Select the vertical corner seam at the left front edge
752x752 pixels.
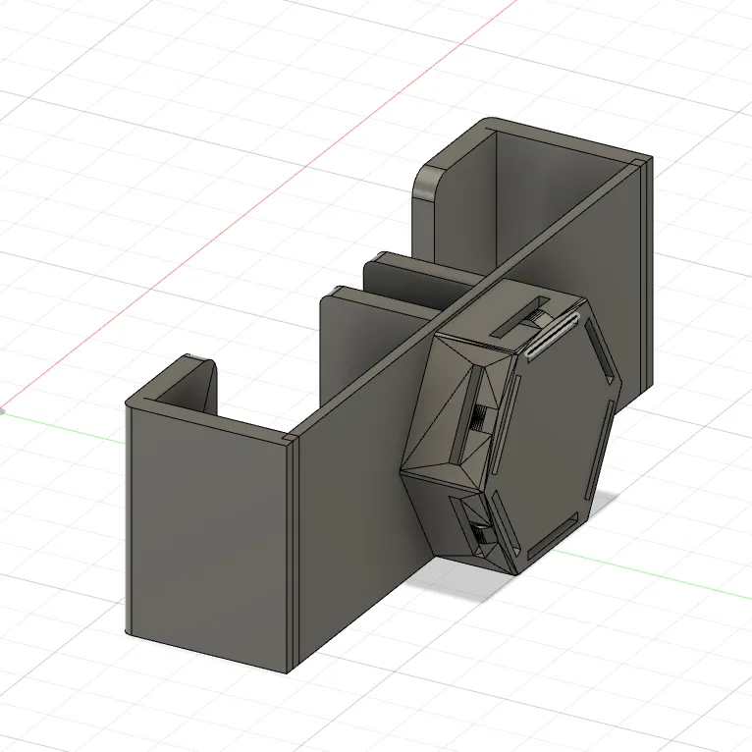(x=293, y=550)
